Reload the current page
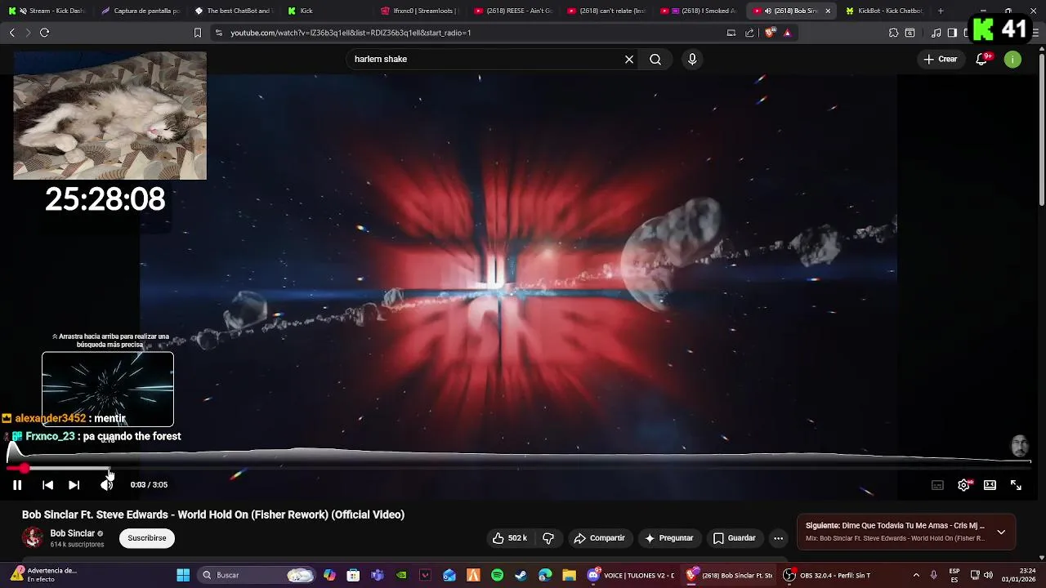The image size is (1046, 588). (44, 33)
